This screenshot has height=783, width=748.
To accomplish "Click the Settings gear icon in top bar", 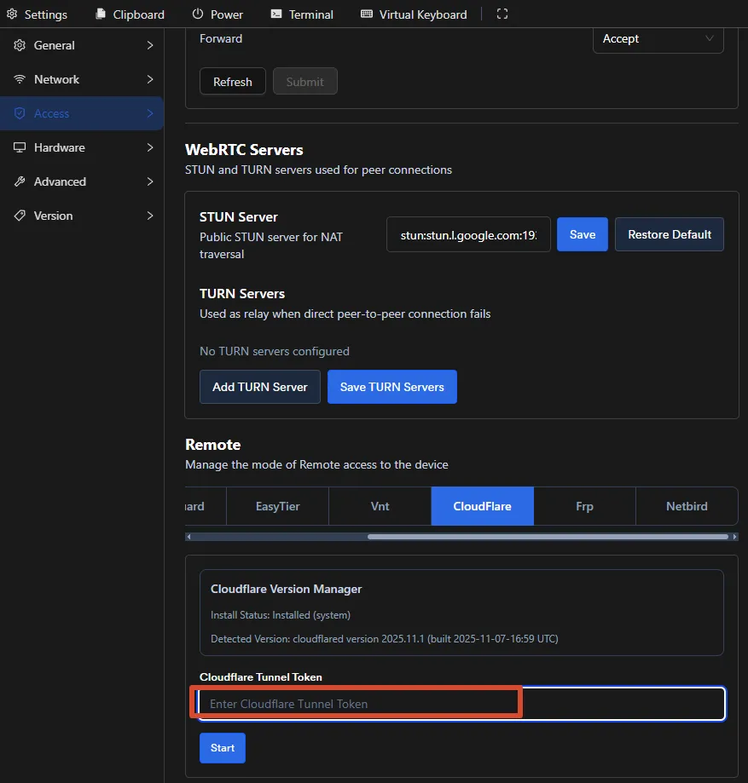I will tap(12, 14).
